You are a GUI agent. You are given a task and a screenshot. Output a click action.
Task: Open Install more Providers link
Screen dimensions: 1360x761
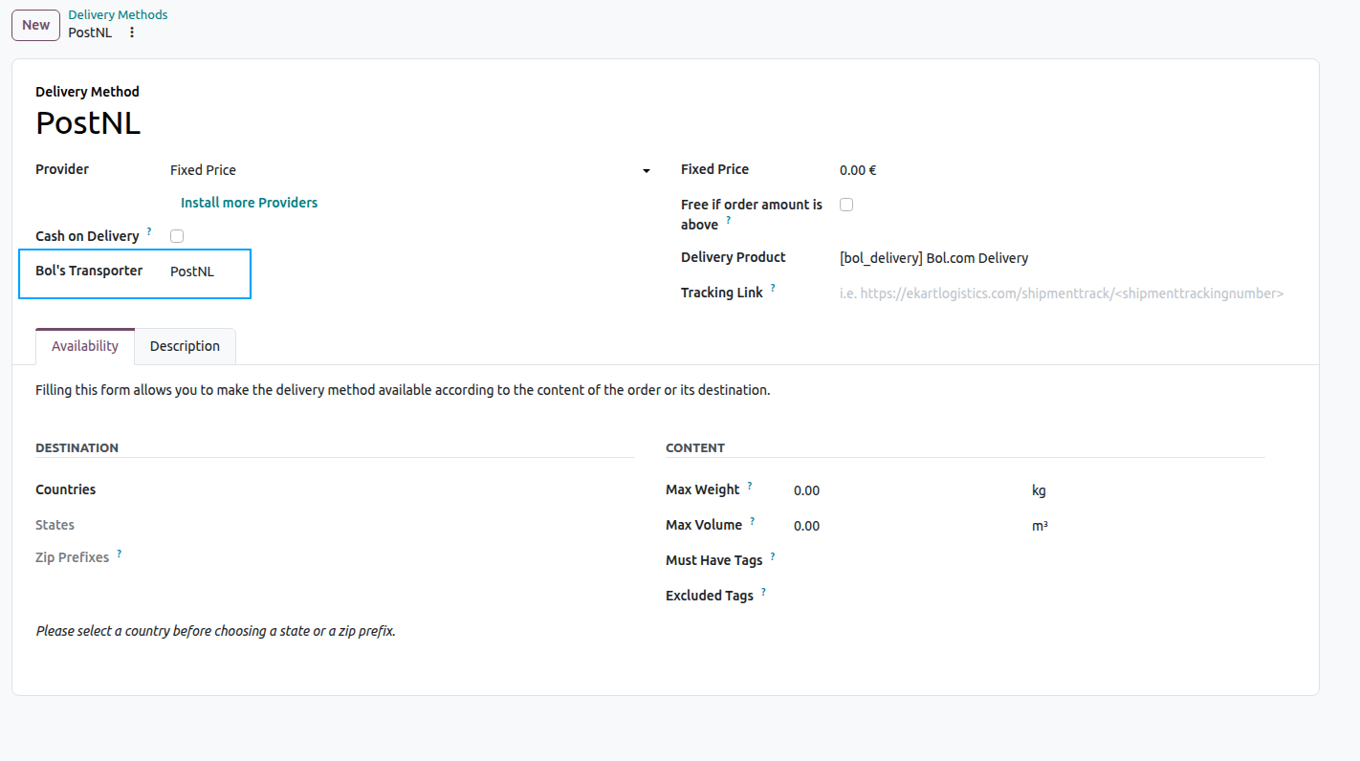click(x=249, y=203)
